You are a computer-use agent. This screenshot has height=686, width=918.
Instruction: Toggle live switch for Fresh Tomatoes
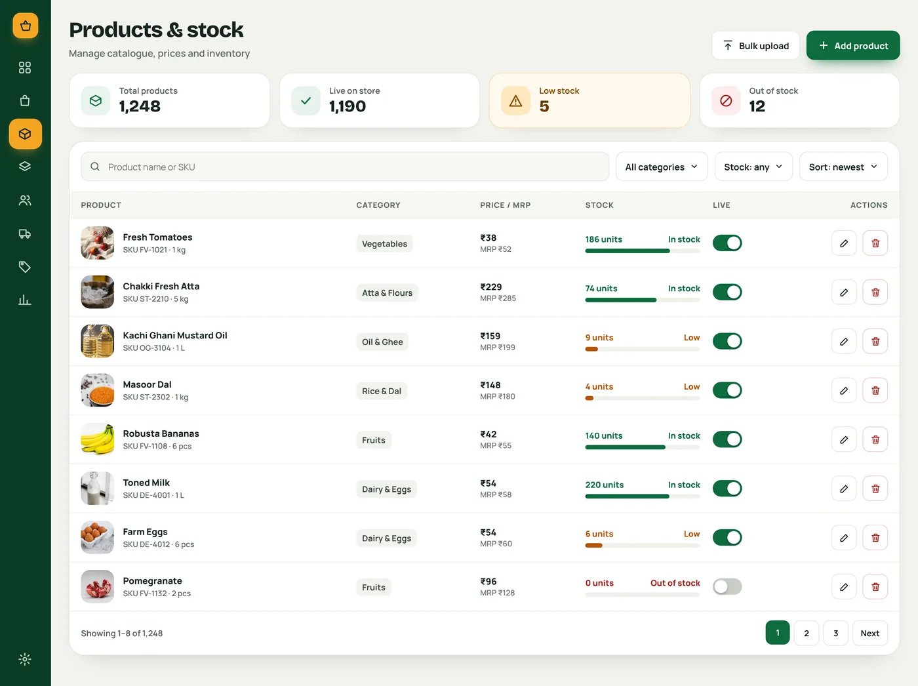(727, 243)
